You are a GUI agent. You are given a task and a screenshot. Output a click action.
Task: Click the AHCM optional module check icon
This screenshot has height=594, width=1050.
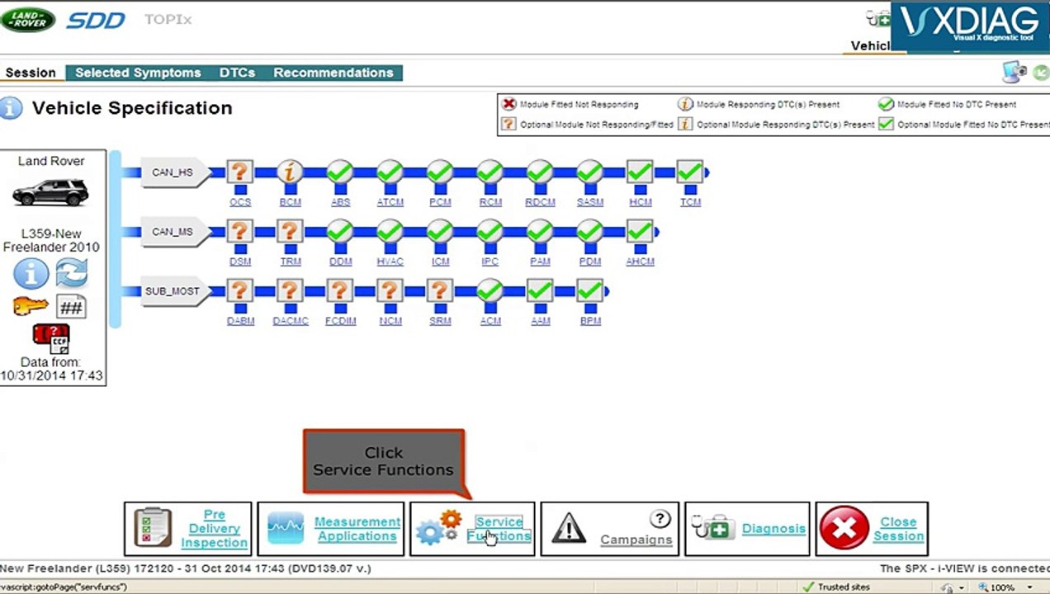640,232
